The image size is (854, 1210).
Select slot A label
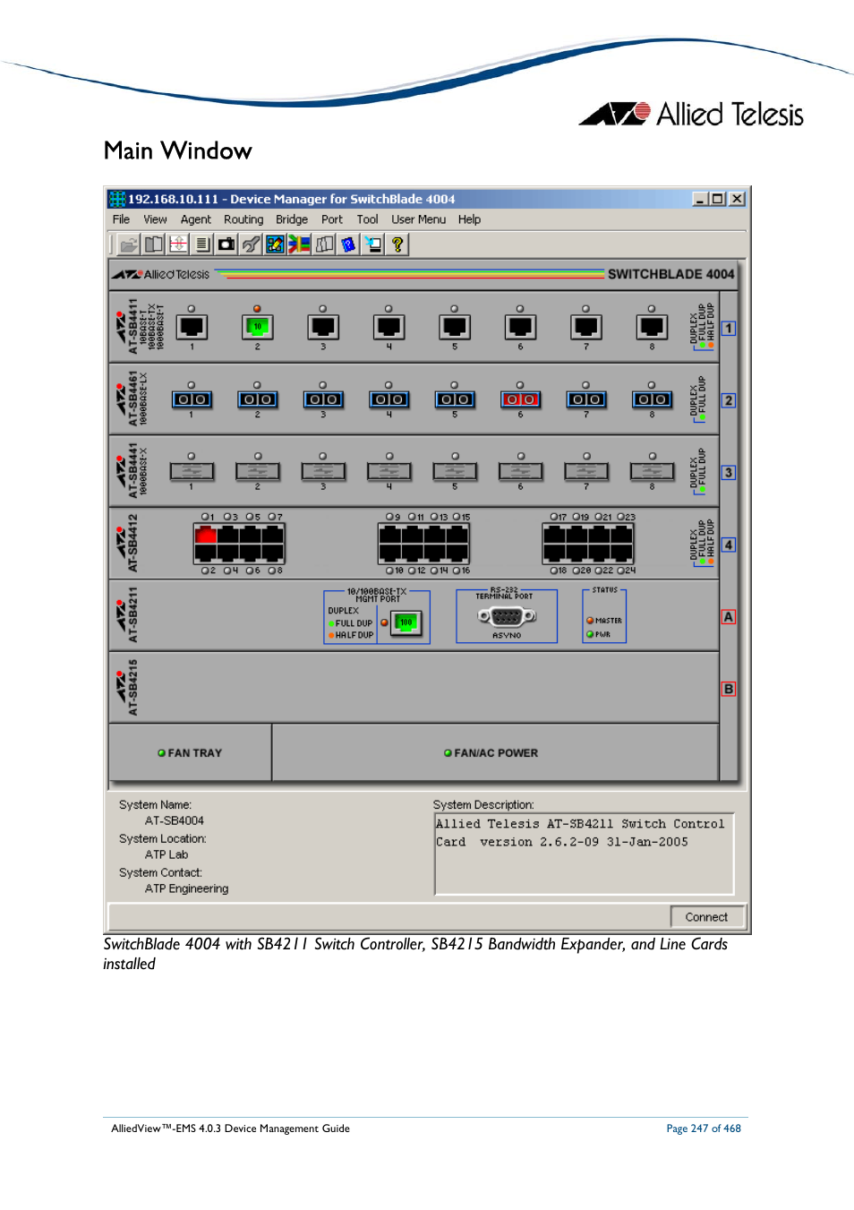(x=729, y=617)
